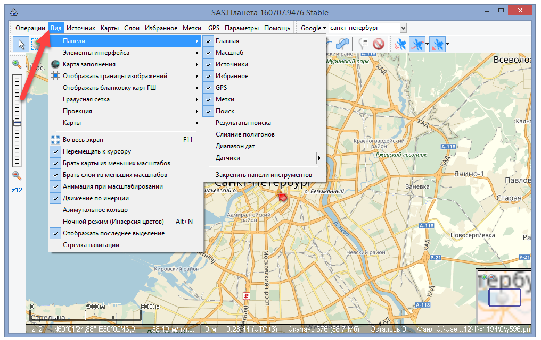Click Закрепить панели инструментов
Viewport: 541px width, 340px height.
[263, 175]
